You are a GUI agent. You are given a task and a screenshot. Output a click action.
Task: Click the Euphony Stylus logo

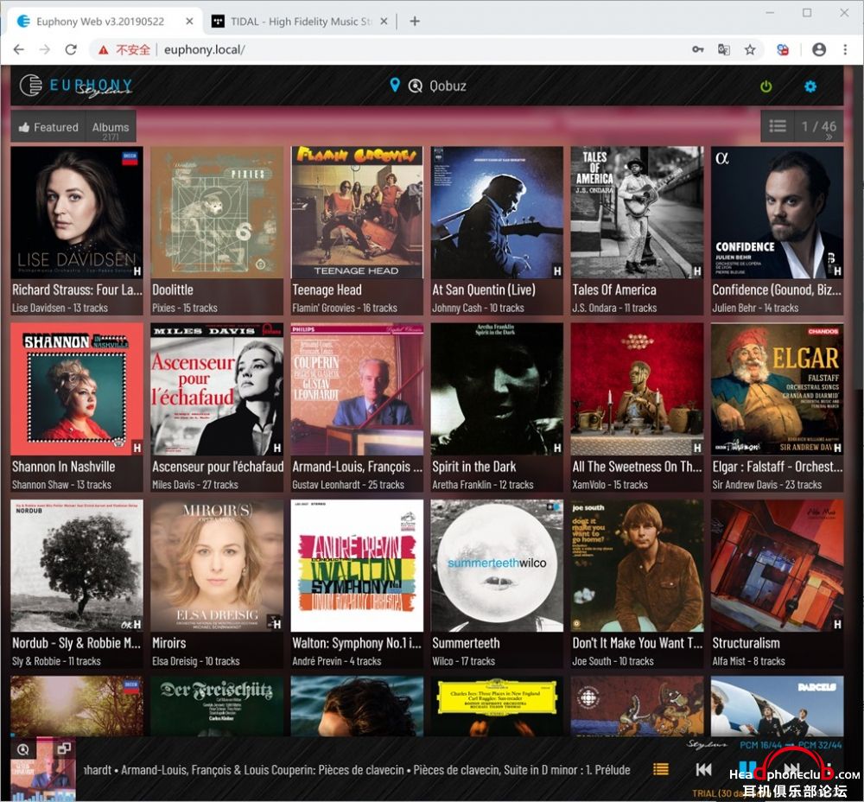[x=75, y=86]
